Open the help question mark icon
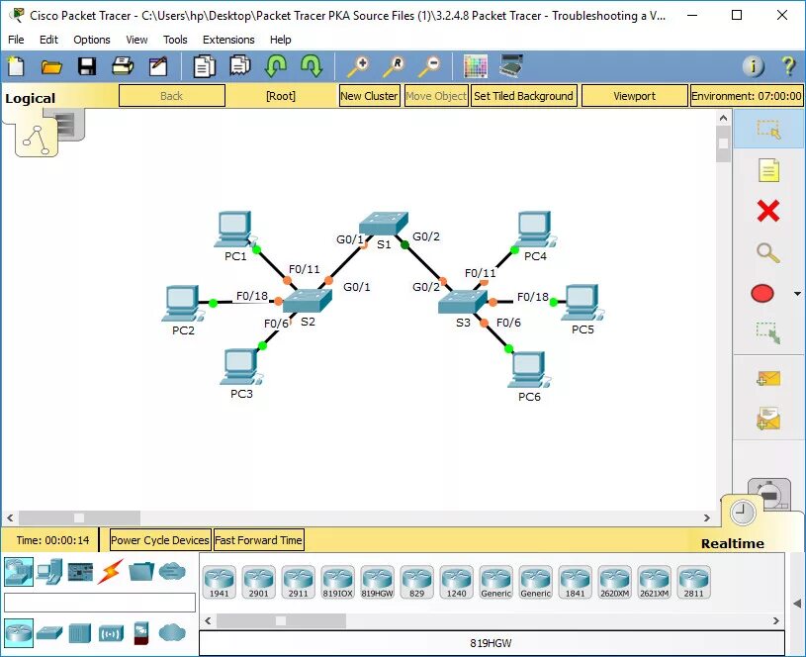The height and width of the screenshot is (657, 806). point(788,67)
